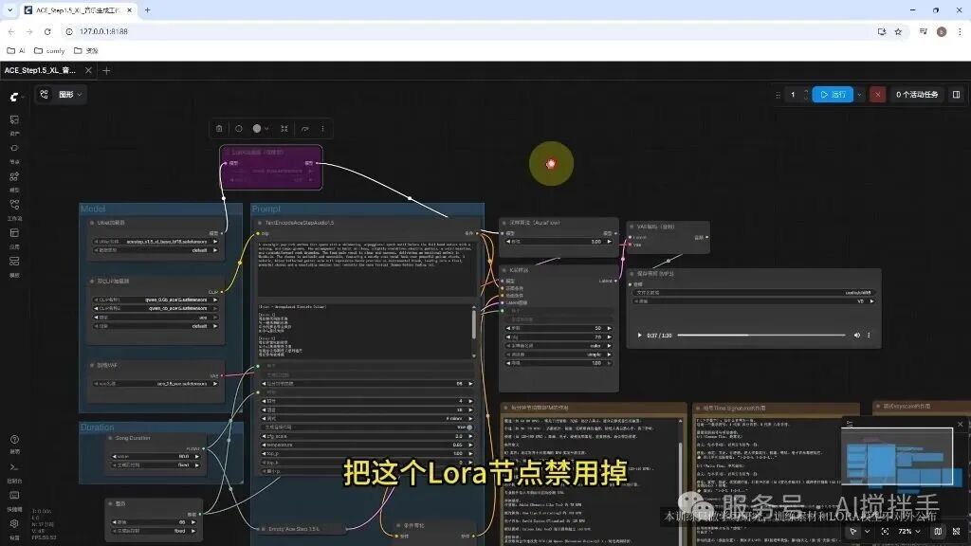The width and height of the screenshot is (971, 546).
Task: Click the Song Duration node title
Action: pos(133,438)
